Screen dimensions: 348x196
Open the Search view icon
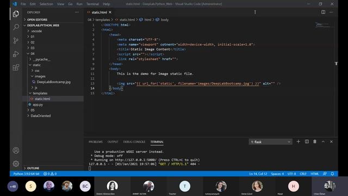16,27
